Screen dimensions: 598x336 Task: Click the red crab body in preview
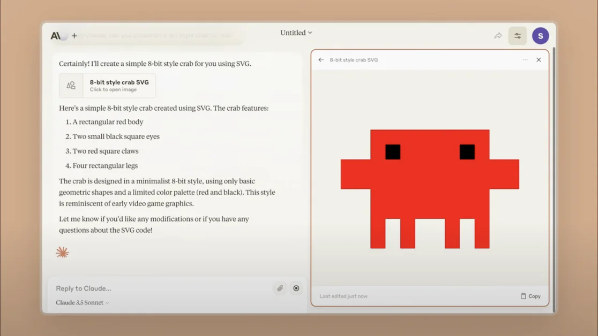point(430,182)
